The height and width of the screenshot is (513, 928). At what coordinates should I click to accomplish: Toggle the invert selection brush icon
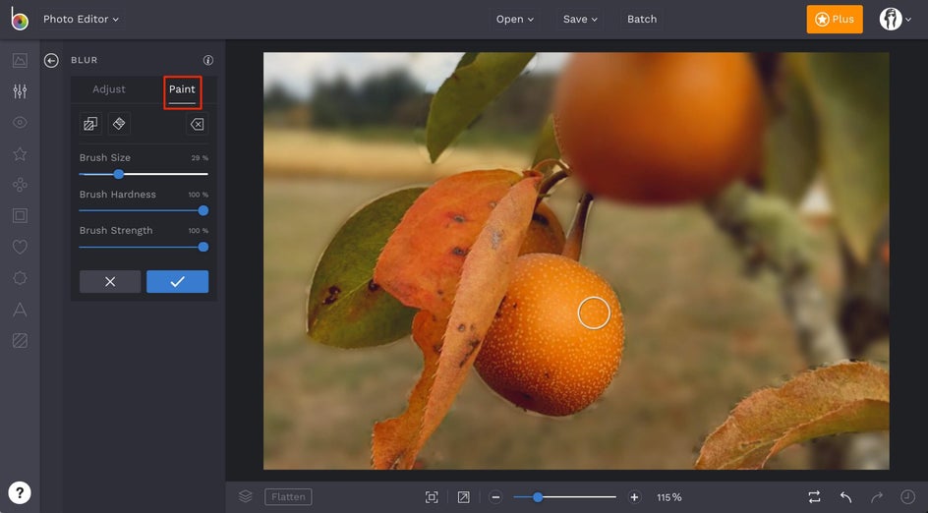tap(90, 124)
